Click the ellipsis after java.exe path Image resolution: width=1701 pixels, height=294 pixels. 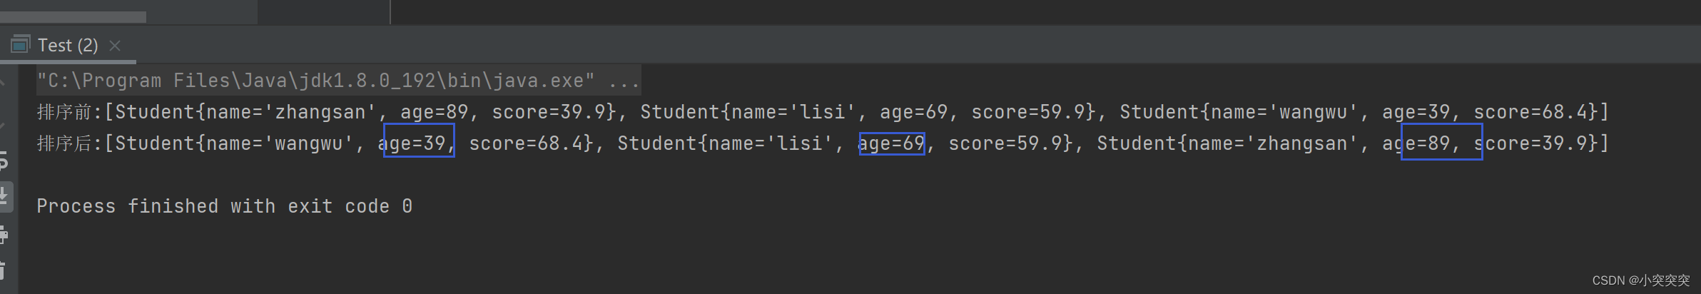624,81
